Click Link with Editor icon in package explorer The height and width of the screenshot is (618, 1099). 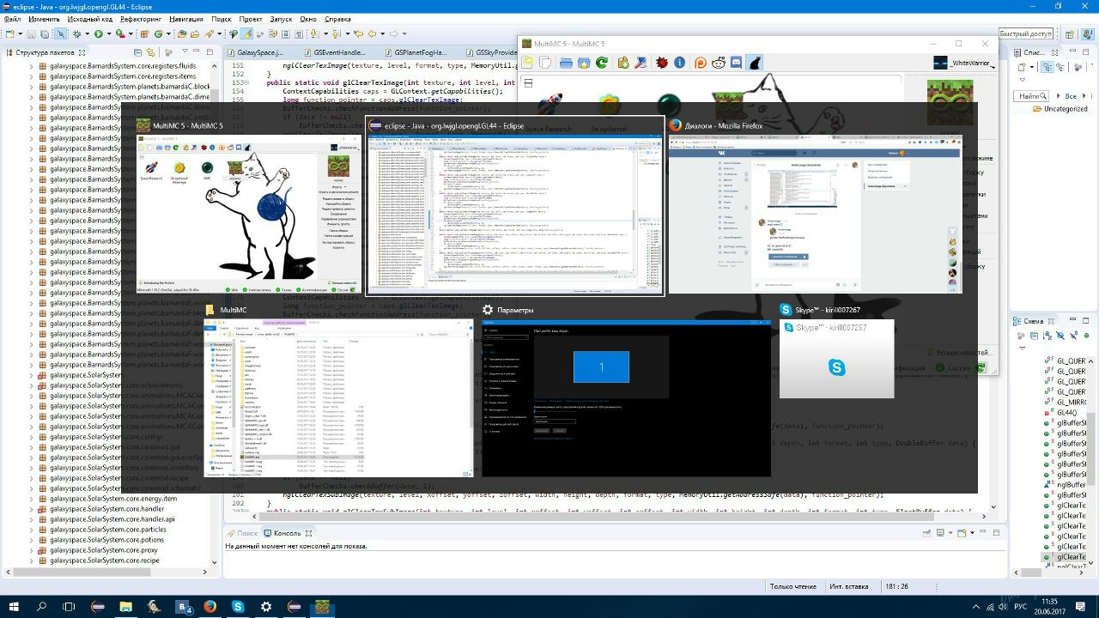(151, 52)
